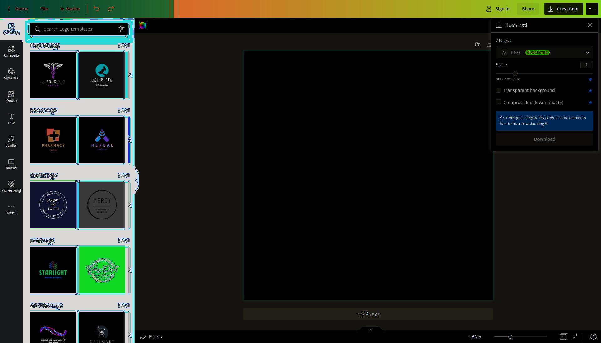Open the rainbow background color picker
601x343 pixels.
143,25
